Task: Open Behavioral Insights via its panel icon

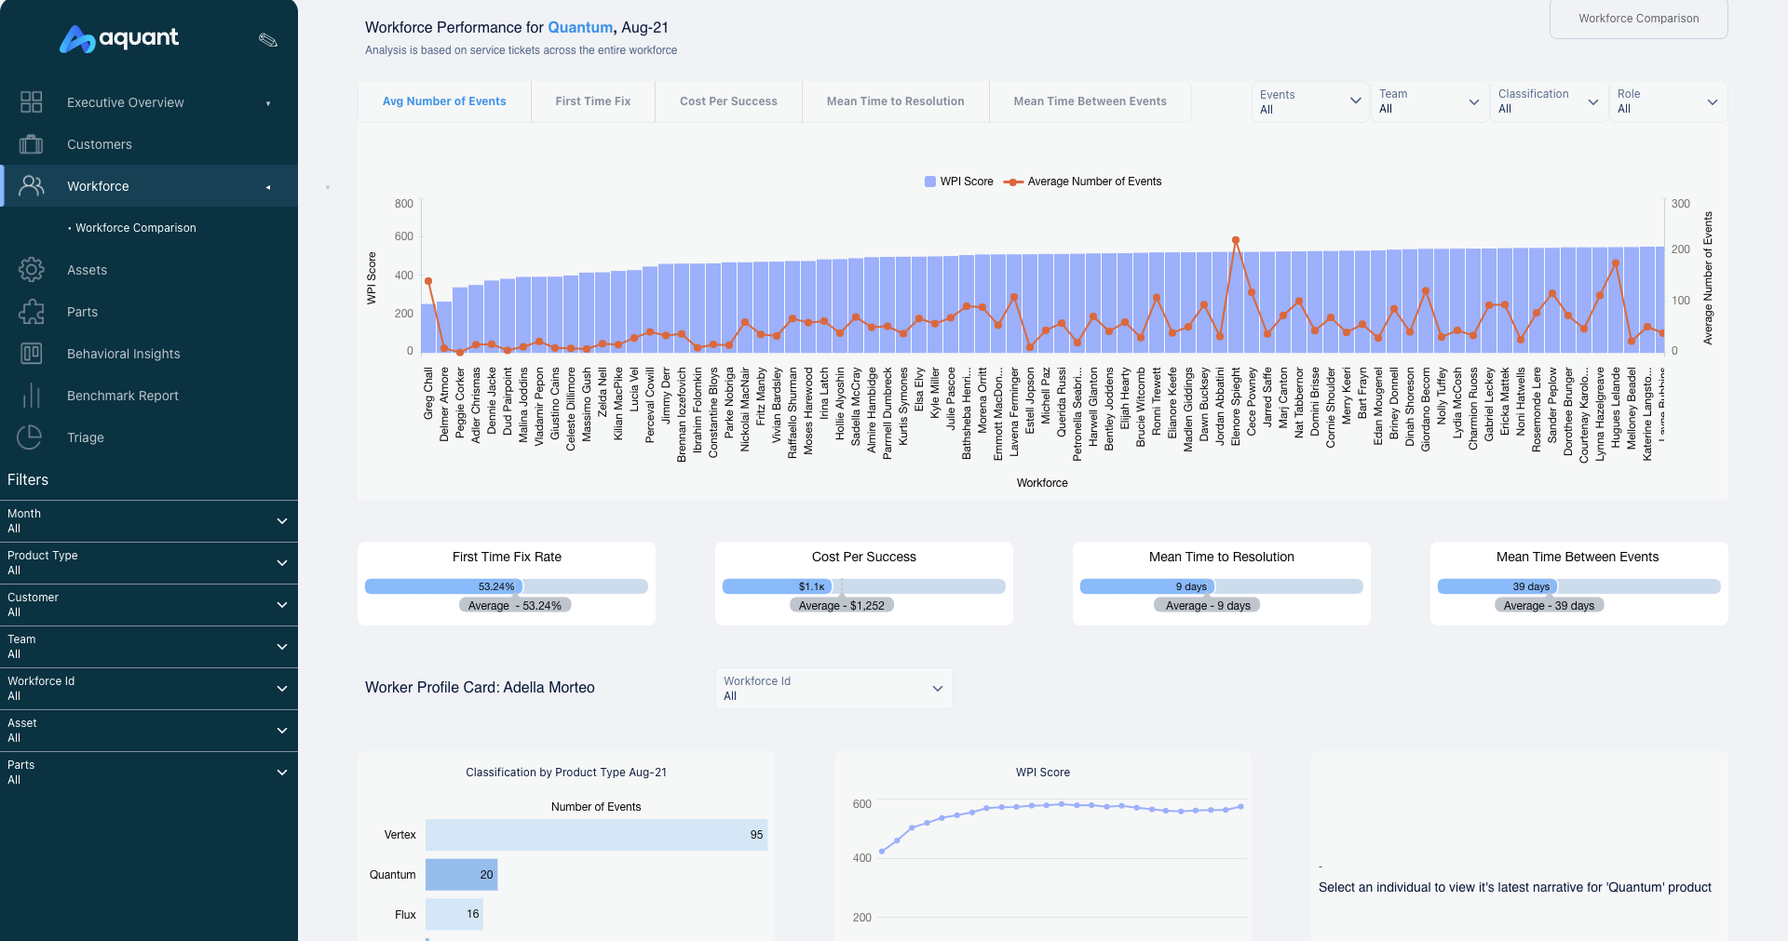Action: pos(31,354)
